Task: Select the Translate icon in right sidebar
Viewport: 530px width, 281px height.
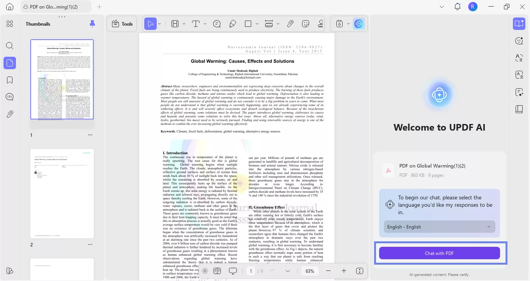Action: (x=519, y=58)
